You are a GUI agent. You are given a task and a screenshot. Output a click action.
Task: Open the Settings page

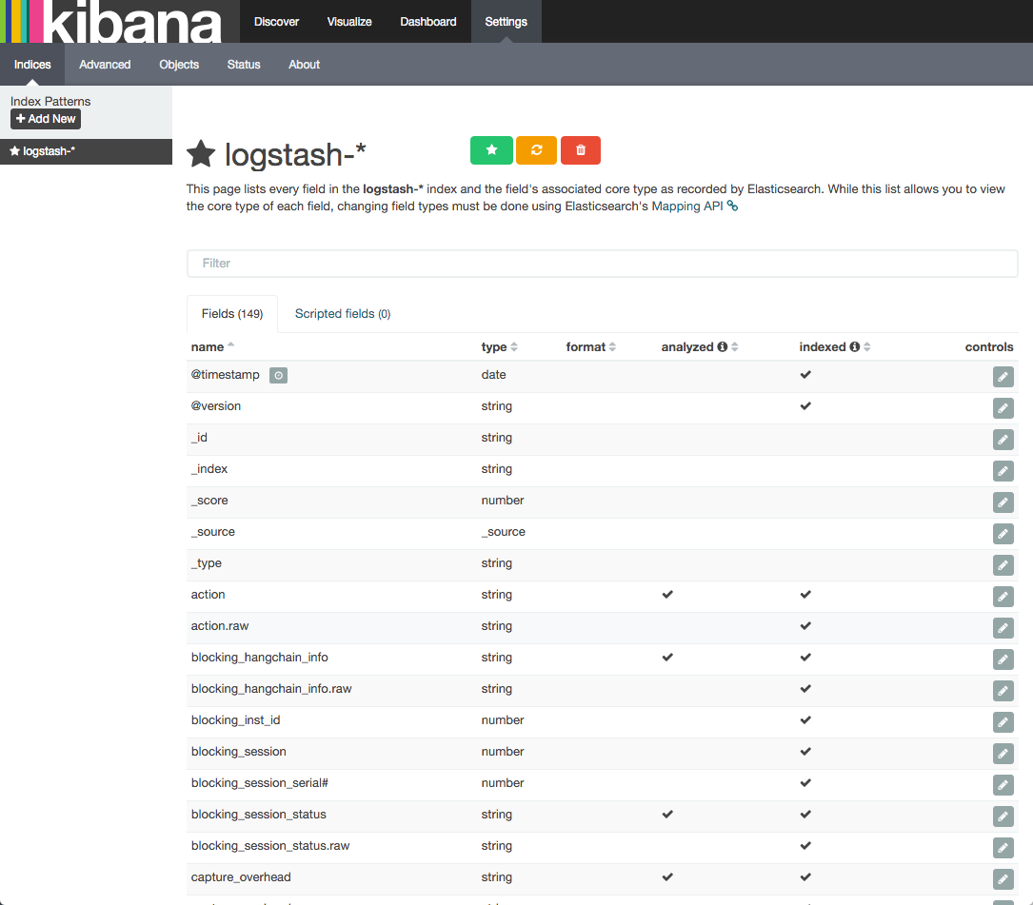pos(506,22)
